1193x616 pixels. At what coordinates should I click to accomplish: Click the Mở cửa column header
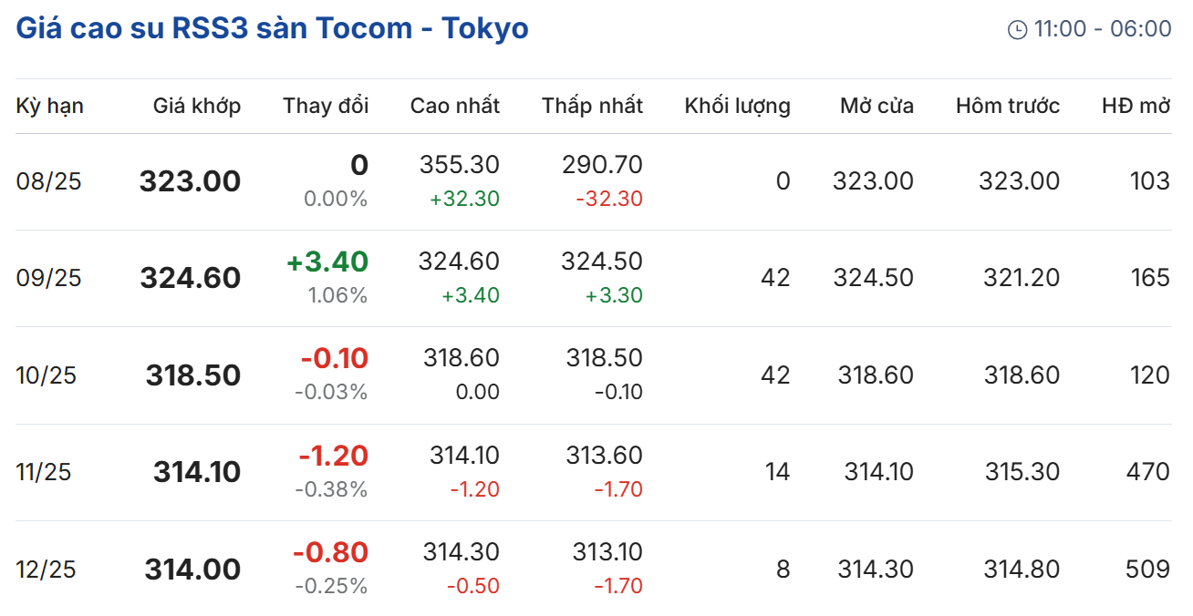click(877, 106)
